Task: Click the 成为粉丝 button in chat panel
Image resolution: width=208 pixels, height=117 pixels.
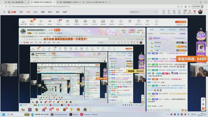Action: click(x=183, y=34)
